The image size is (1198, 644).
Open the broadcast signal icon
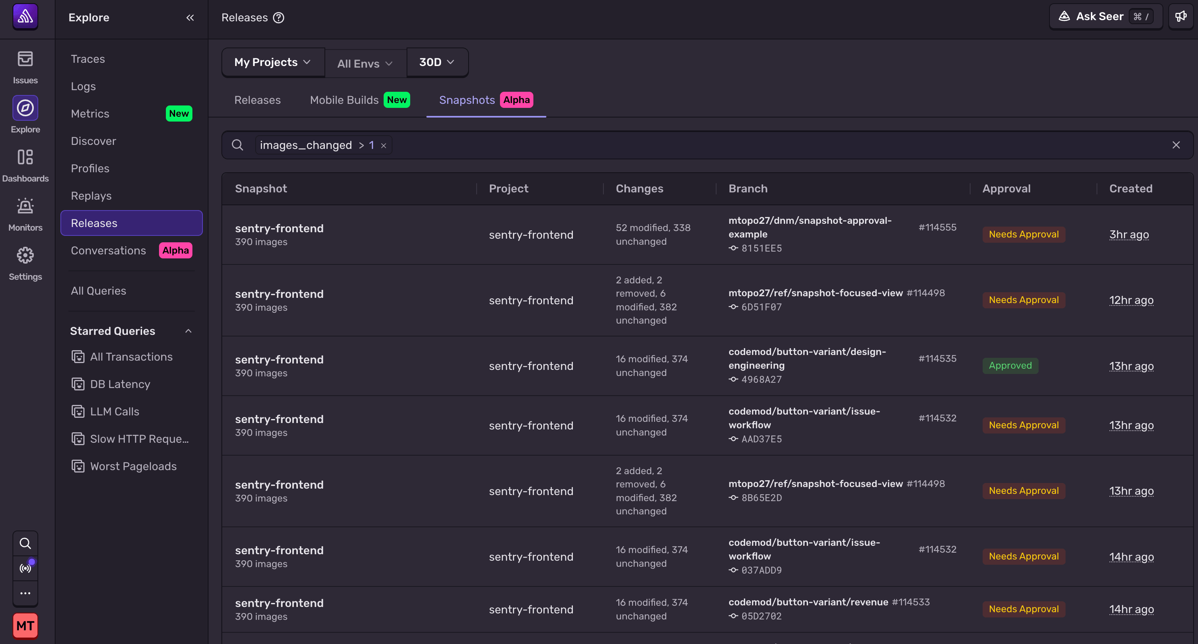coord(25,568)
